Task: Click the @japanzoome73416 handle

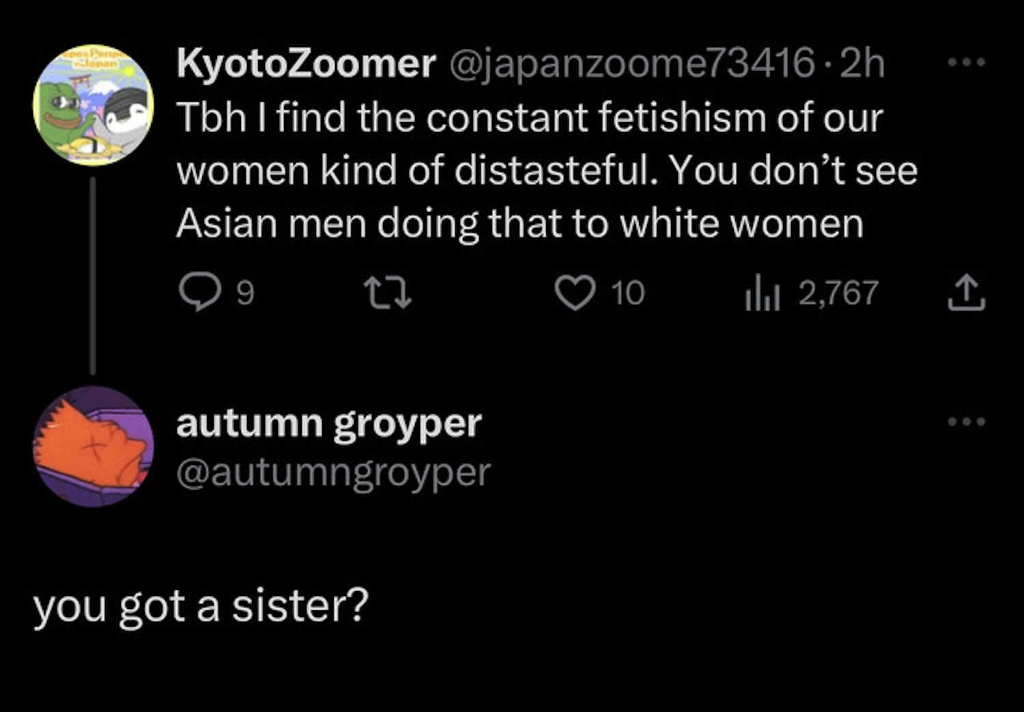Action: 631,63
